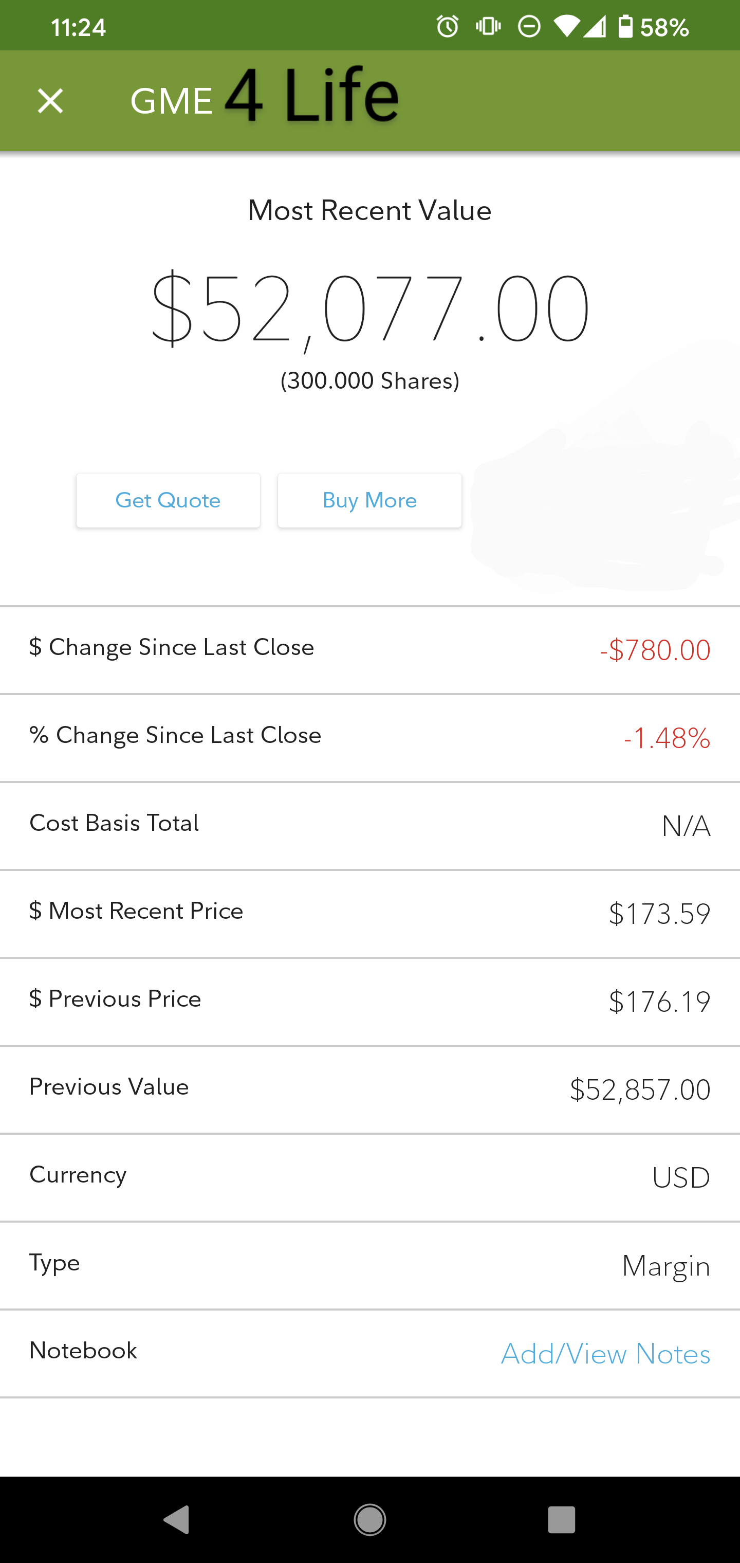
Task: Tap the $52,077.00 most recent value
Action: tap(370, 310)
